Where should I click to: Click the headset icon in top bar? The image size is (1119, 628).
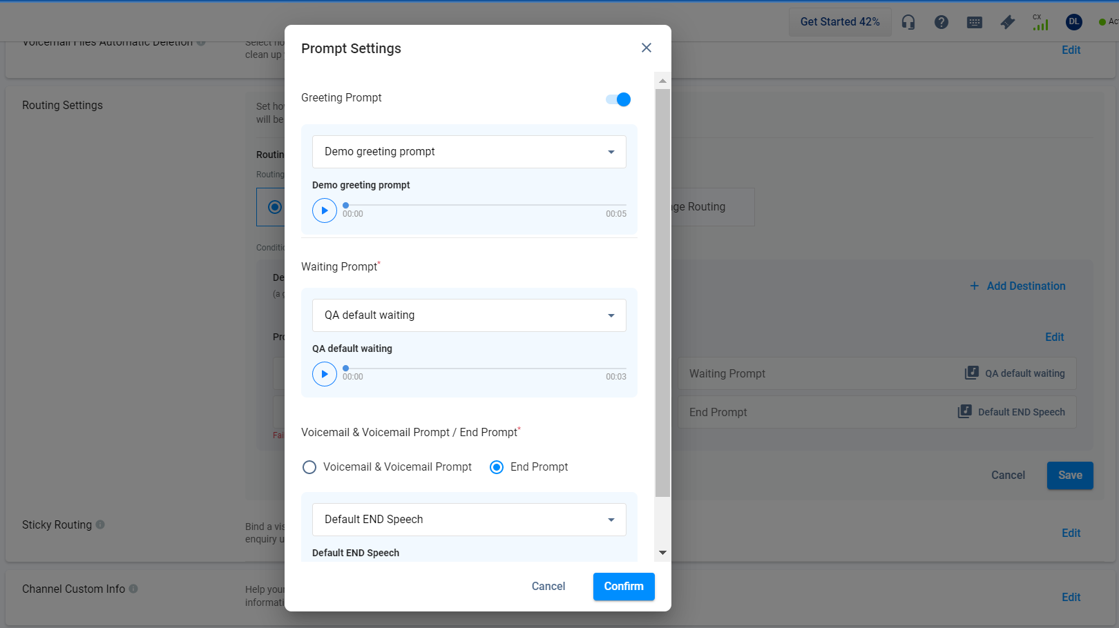(908, 22)
